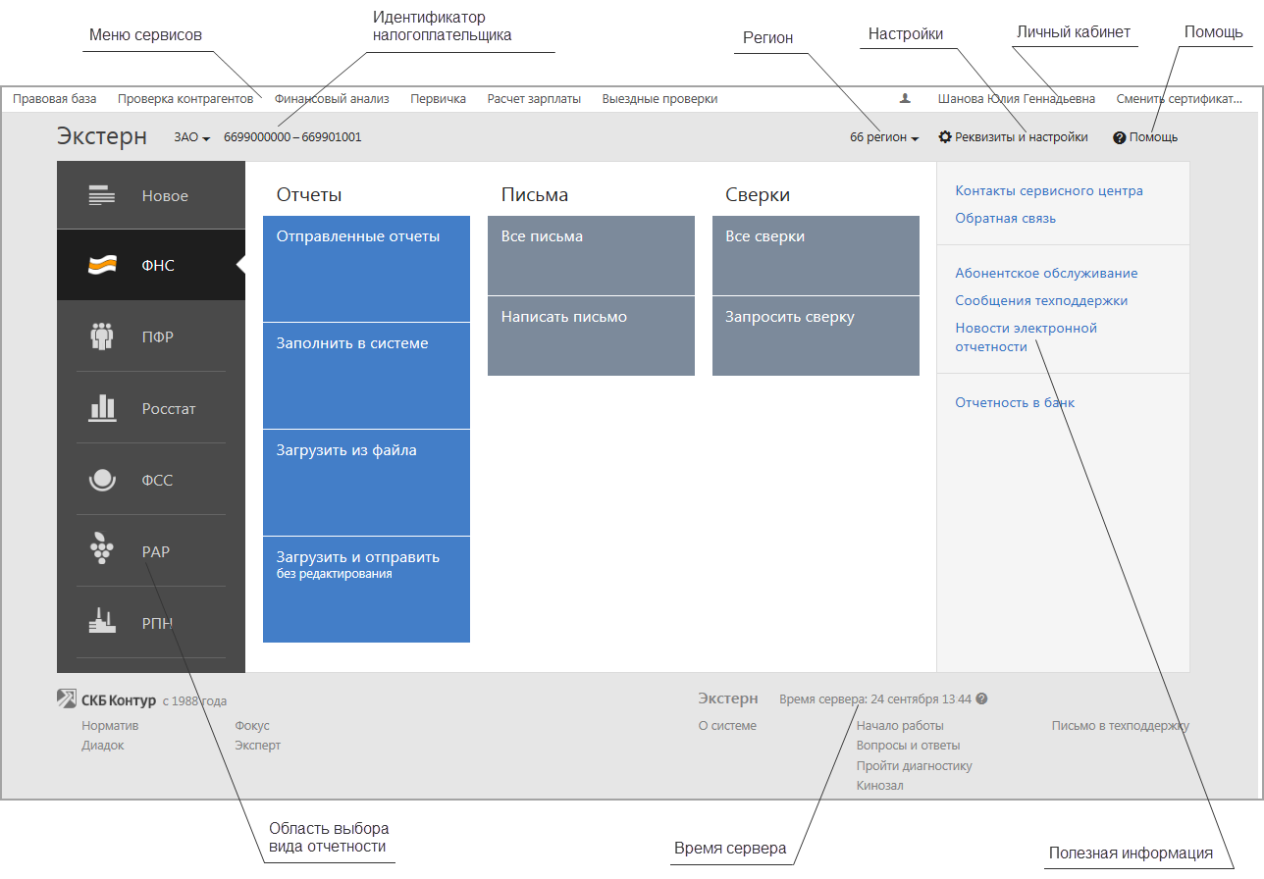1264x879 pixels.
Task: Click the ПФР people icon
Action: pyautogui.click(x=102, y=336)
